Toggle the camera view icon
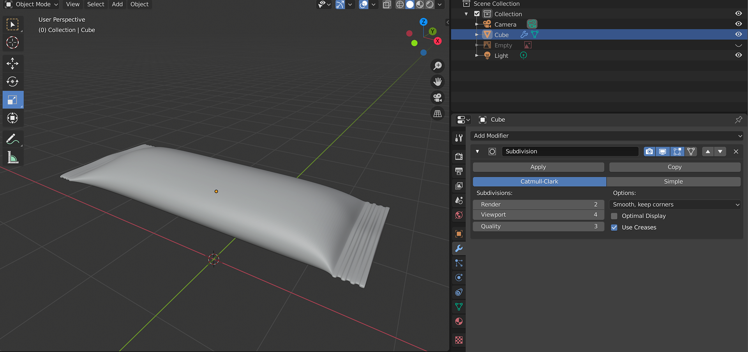Viewport: 748px width, 352px height. point(438,98)
